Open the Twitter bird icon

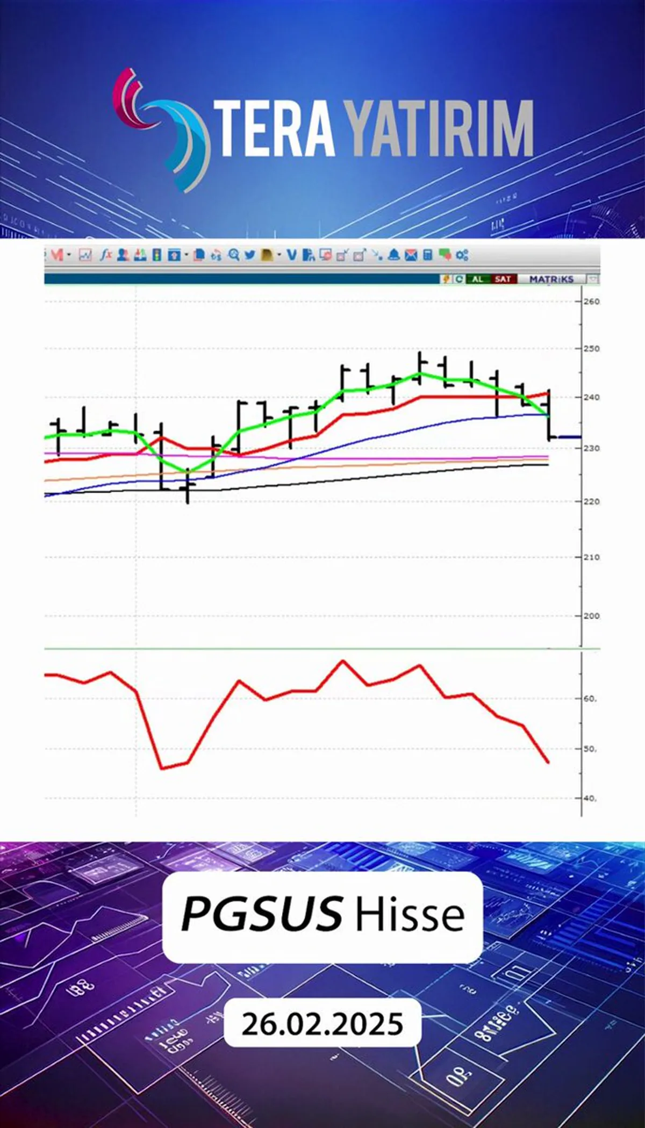click(x=249, y=255)
